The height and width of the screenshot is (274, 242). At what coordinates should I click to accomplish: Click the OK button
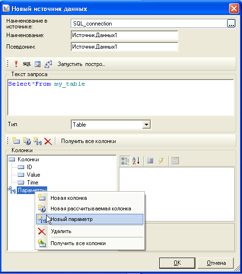click(177, 263)
